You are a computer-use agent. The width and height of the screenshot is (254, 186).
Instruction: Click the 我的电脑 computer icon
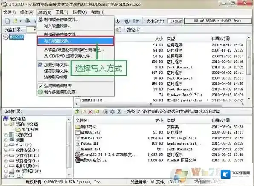tap(6, 119)
